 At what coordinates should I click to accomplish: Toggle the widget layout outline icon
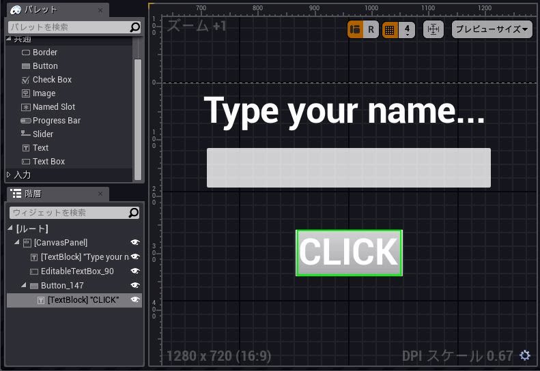[x=355, y=30]
